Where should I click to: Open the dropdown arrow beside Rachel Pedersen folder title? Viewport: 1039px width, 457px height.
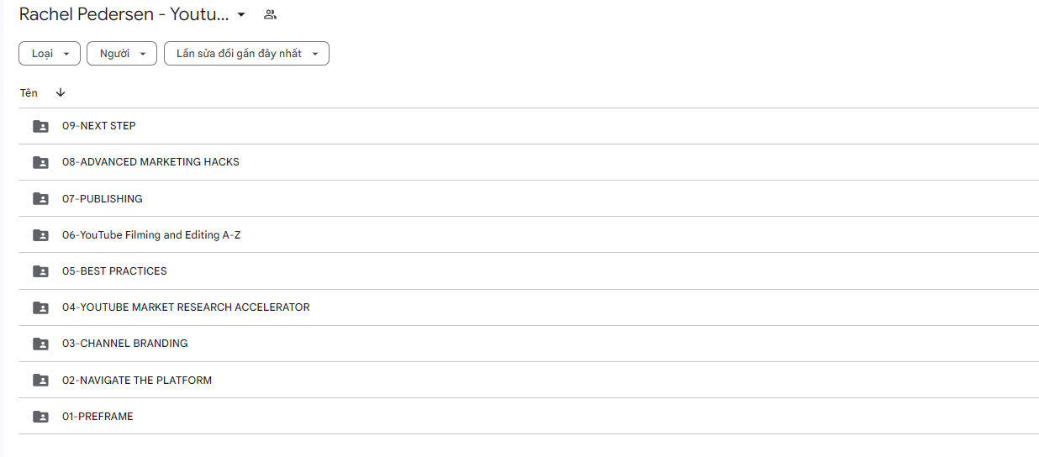pos(241,14)
